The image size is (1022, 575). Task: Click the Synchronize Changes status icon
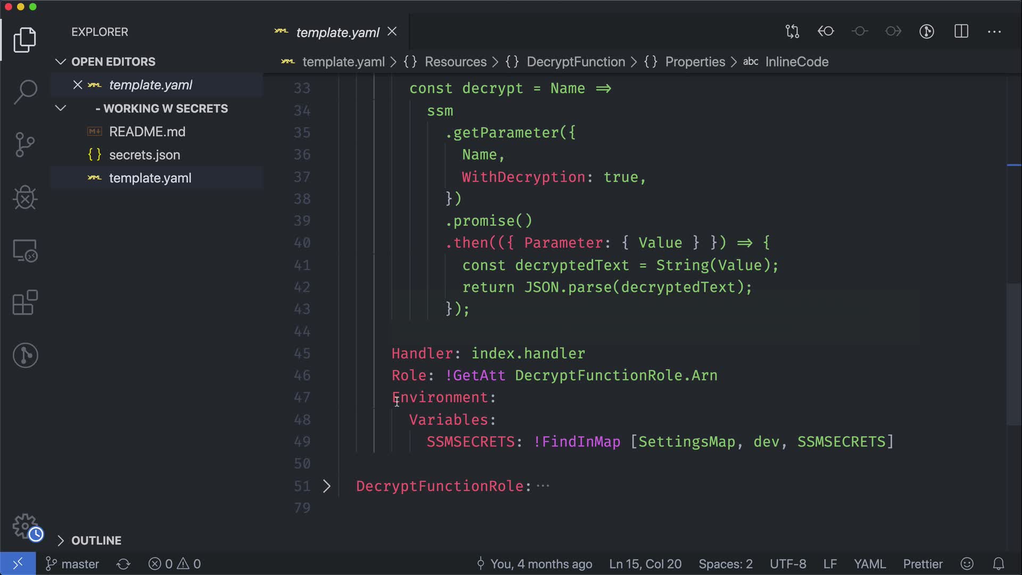click(123, 564)
